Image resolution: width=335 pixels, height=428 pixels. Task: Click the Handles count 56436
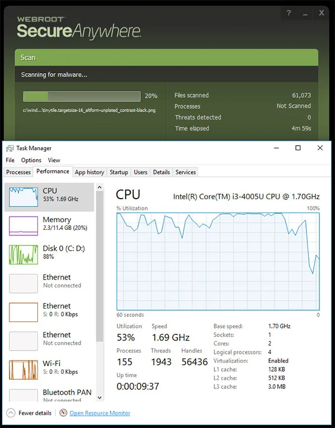[195, 362]
